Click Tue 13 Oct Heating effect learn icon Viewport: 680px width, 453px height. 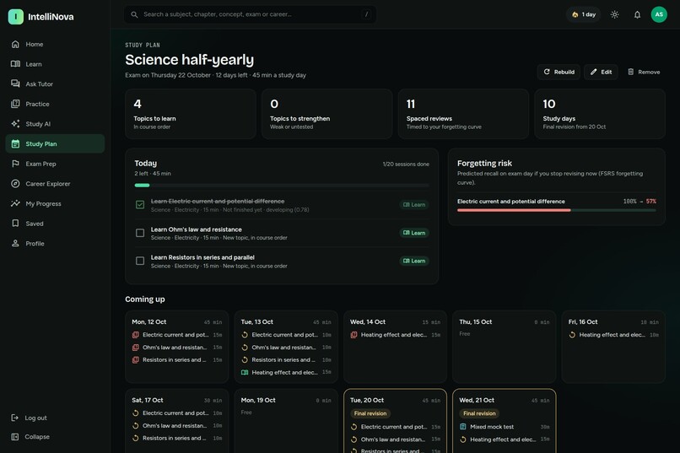(x=245, y=372)
